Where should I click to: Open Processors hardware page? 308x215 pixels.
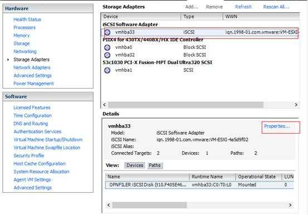25,27
